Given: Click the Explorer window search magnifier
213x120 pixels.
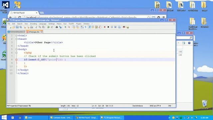Looking at the screenshot, I should click(191, 38).
